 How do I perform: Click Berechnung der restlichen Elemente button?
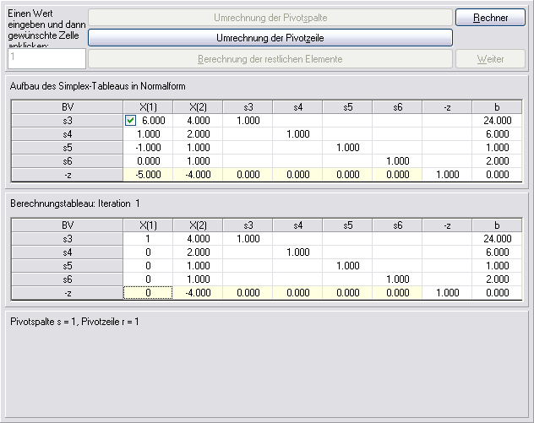point(270,59)
